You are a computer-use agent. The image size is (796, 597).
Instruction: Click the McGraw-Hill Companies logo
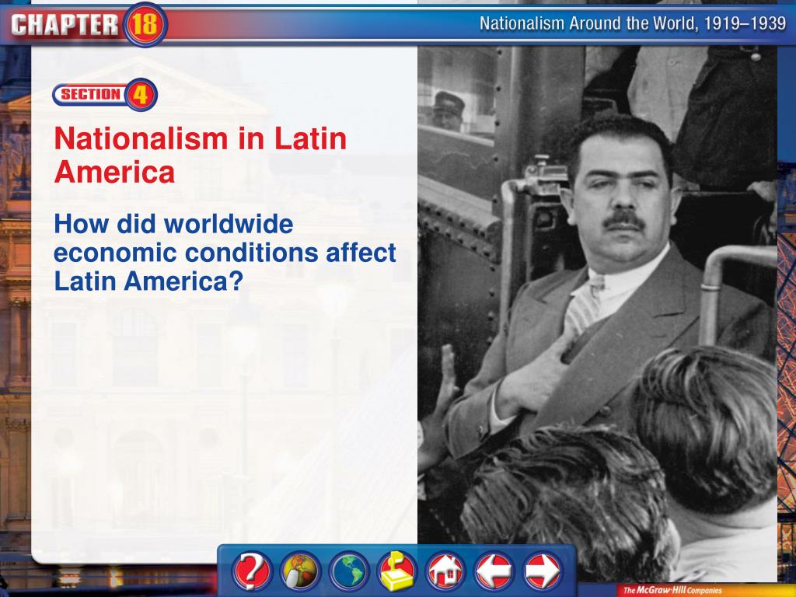pyautogui.click(x=672, y=591)
